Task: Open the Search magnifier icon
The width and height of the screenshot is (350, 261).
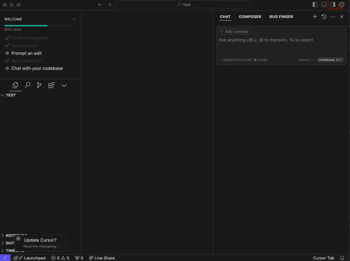Action: (x=28, y=85)
